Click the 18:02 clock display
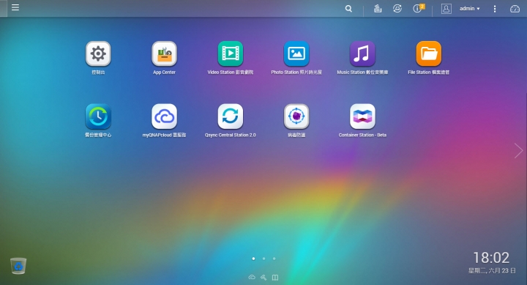 pyautogui.click(x=491, y=258)
